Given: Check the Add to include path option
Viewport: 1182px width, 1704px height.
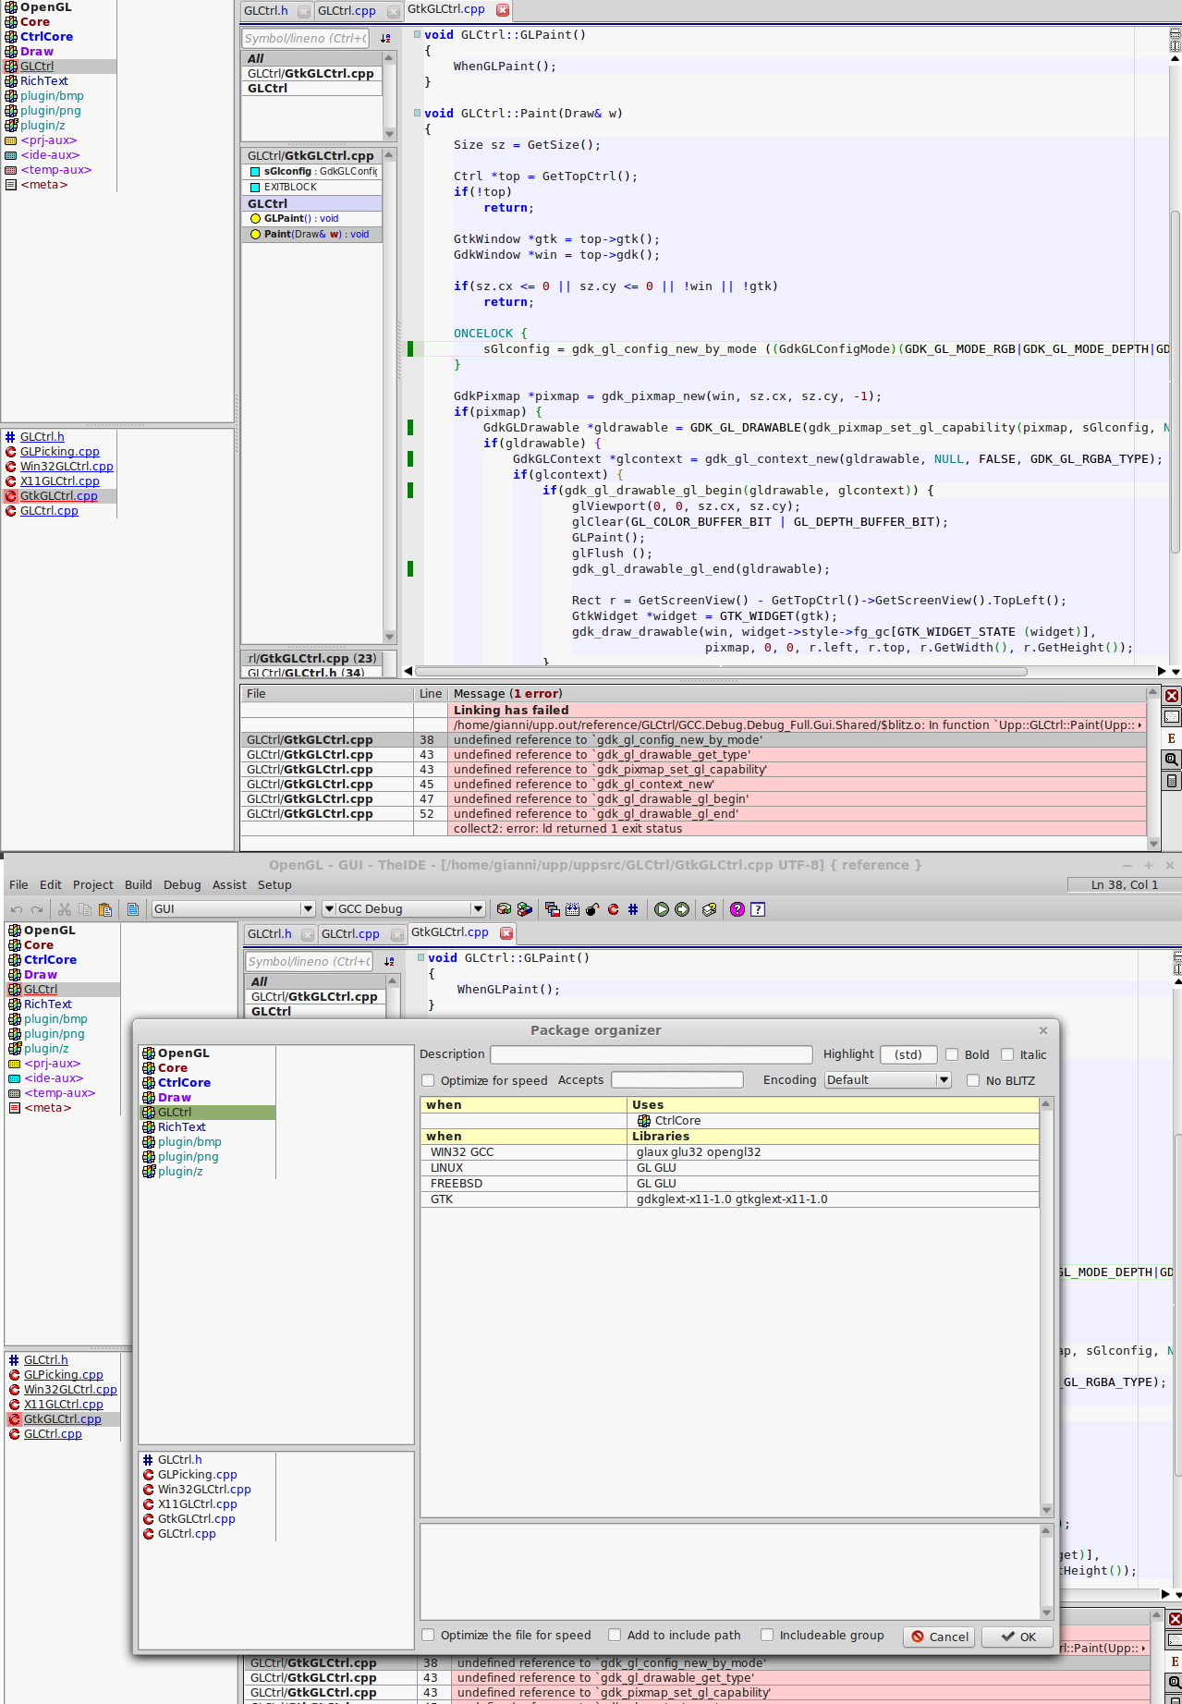Looking at the screenshot, I should coord(615,1635).
